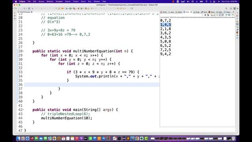This screenshot has width=252, height=142.
Task: Click the if condition on line 33
Action: pos(103,72)
